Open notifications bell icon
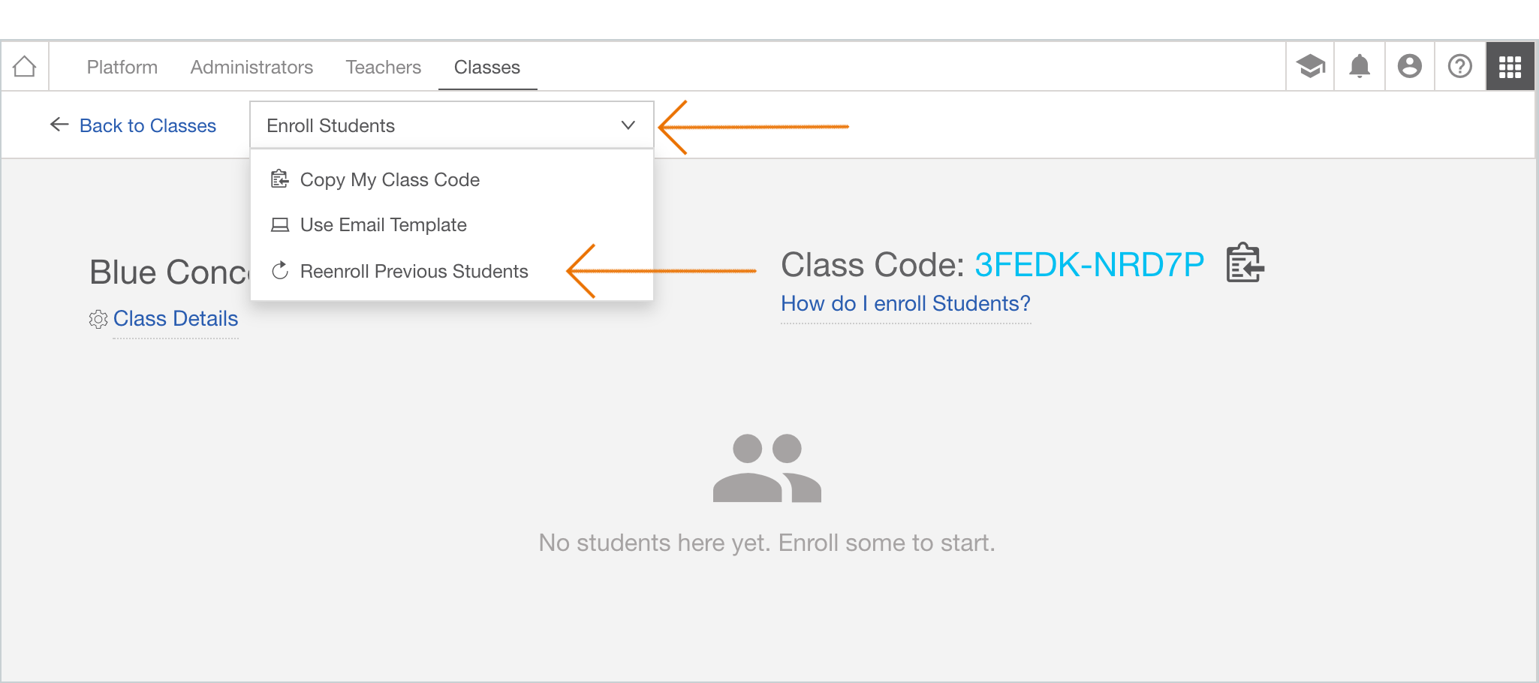The image size is (1539, 683). point(1360,67)
